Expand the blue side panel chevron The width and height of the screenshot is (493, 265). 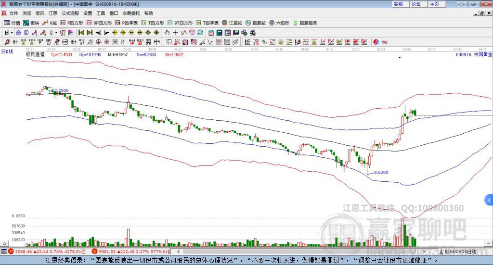[489, 200]
